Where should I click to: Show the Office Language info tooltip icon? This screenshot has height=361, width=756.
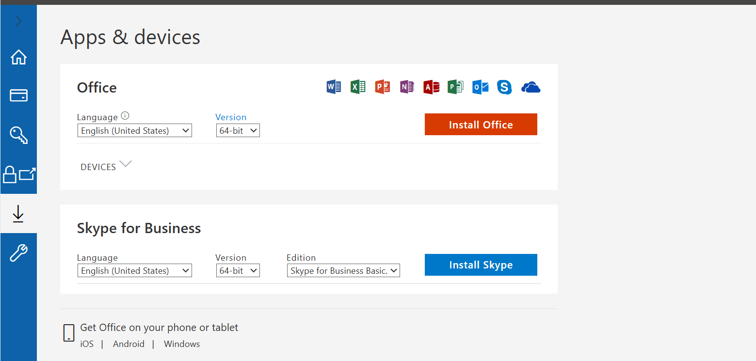click(125, 116)
